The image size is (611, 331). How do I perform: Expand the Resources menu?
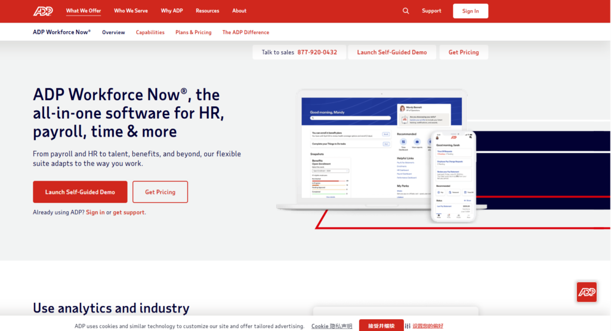click(207, 11)
